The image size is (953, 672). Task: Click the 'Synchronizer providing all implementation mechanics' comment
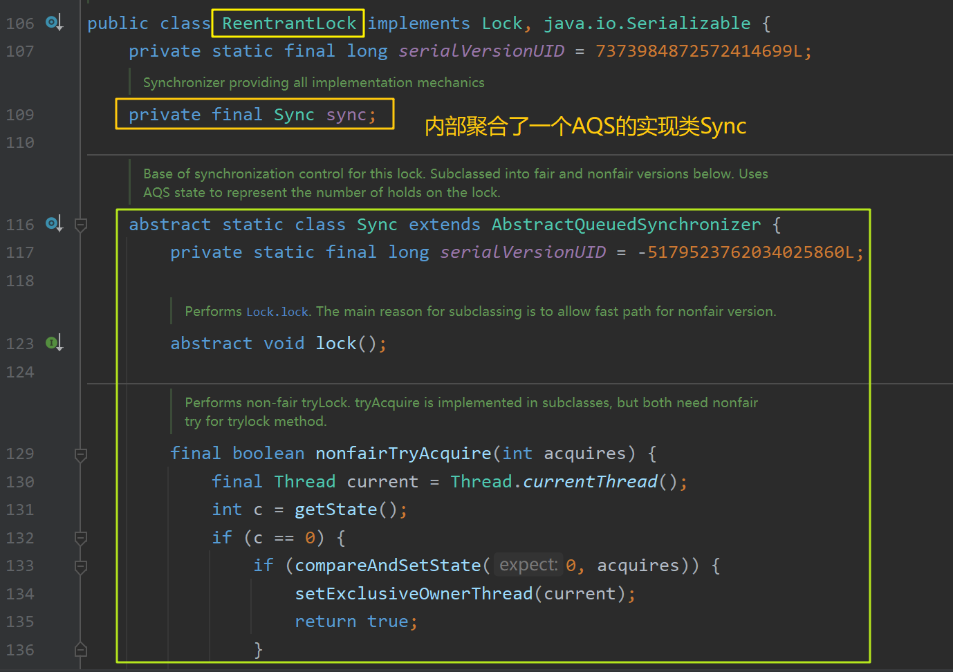tap(313, 82)
